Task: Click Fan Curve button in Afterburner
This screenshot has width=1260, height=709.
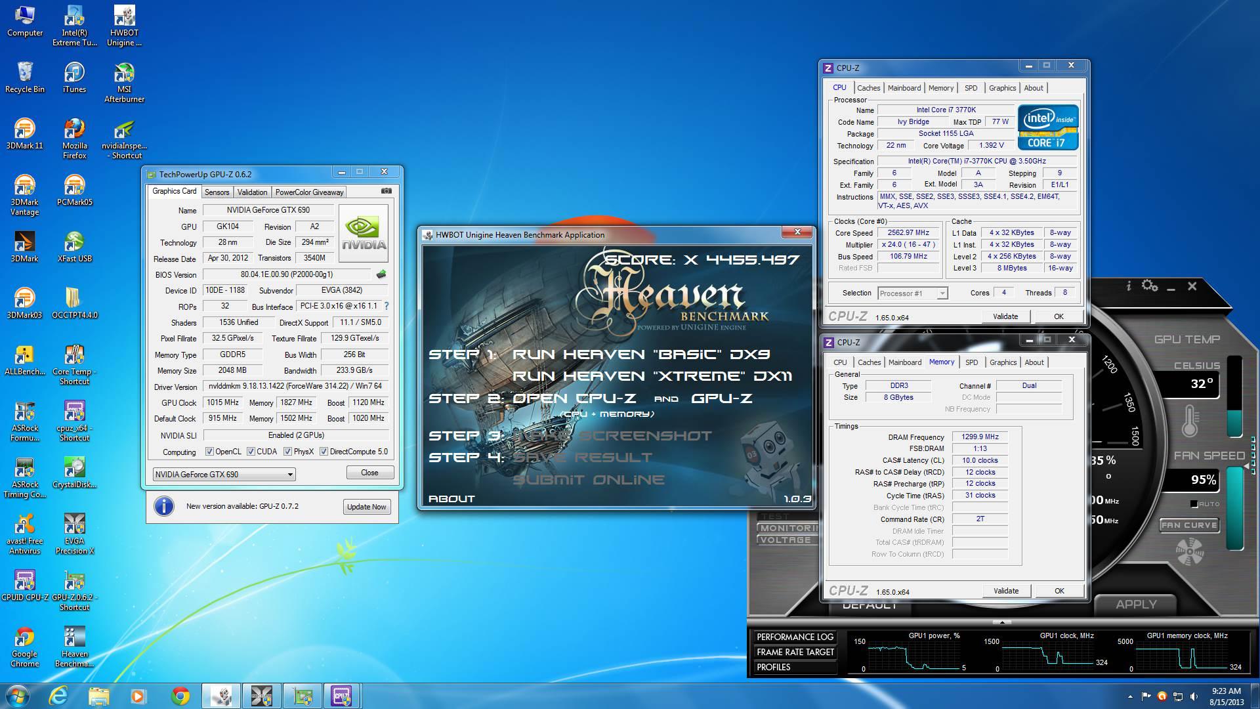Action: pos(1189,525)
